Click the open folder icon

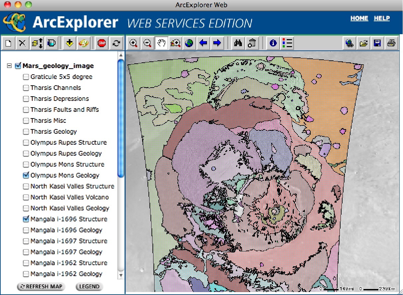point(363,43)
